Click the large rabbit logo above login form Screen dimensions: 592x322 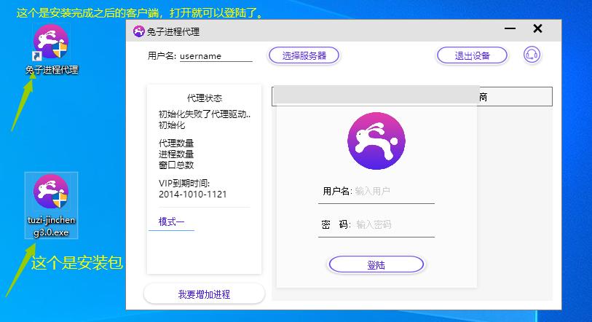click(376, 141)
